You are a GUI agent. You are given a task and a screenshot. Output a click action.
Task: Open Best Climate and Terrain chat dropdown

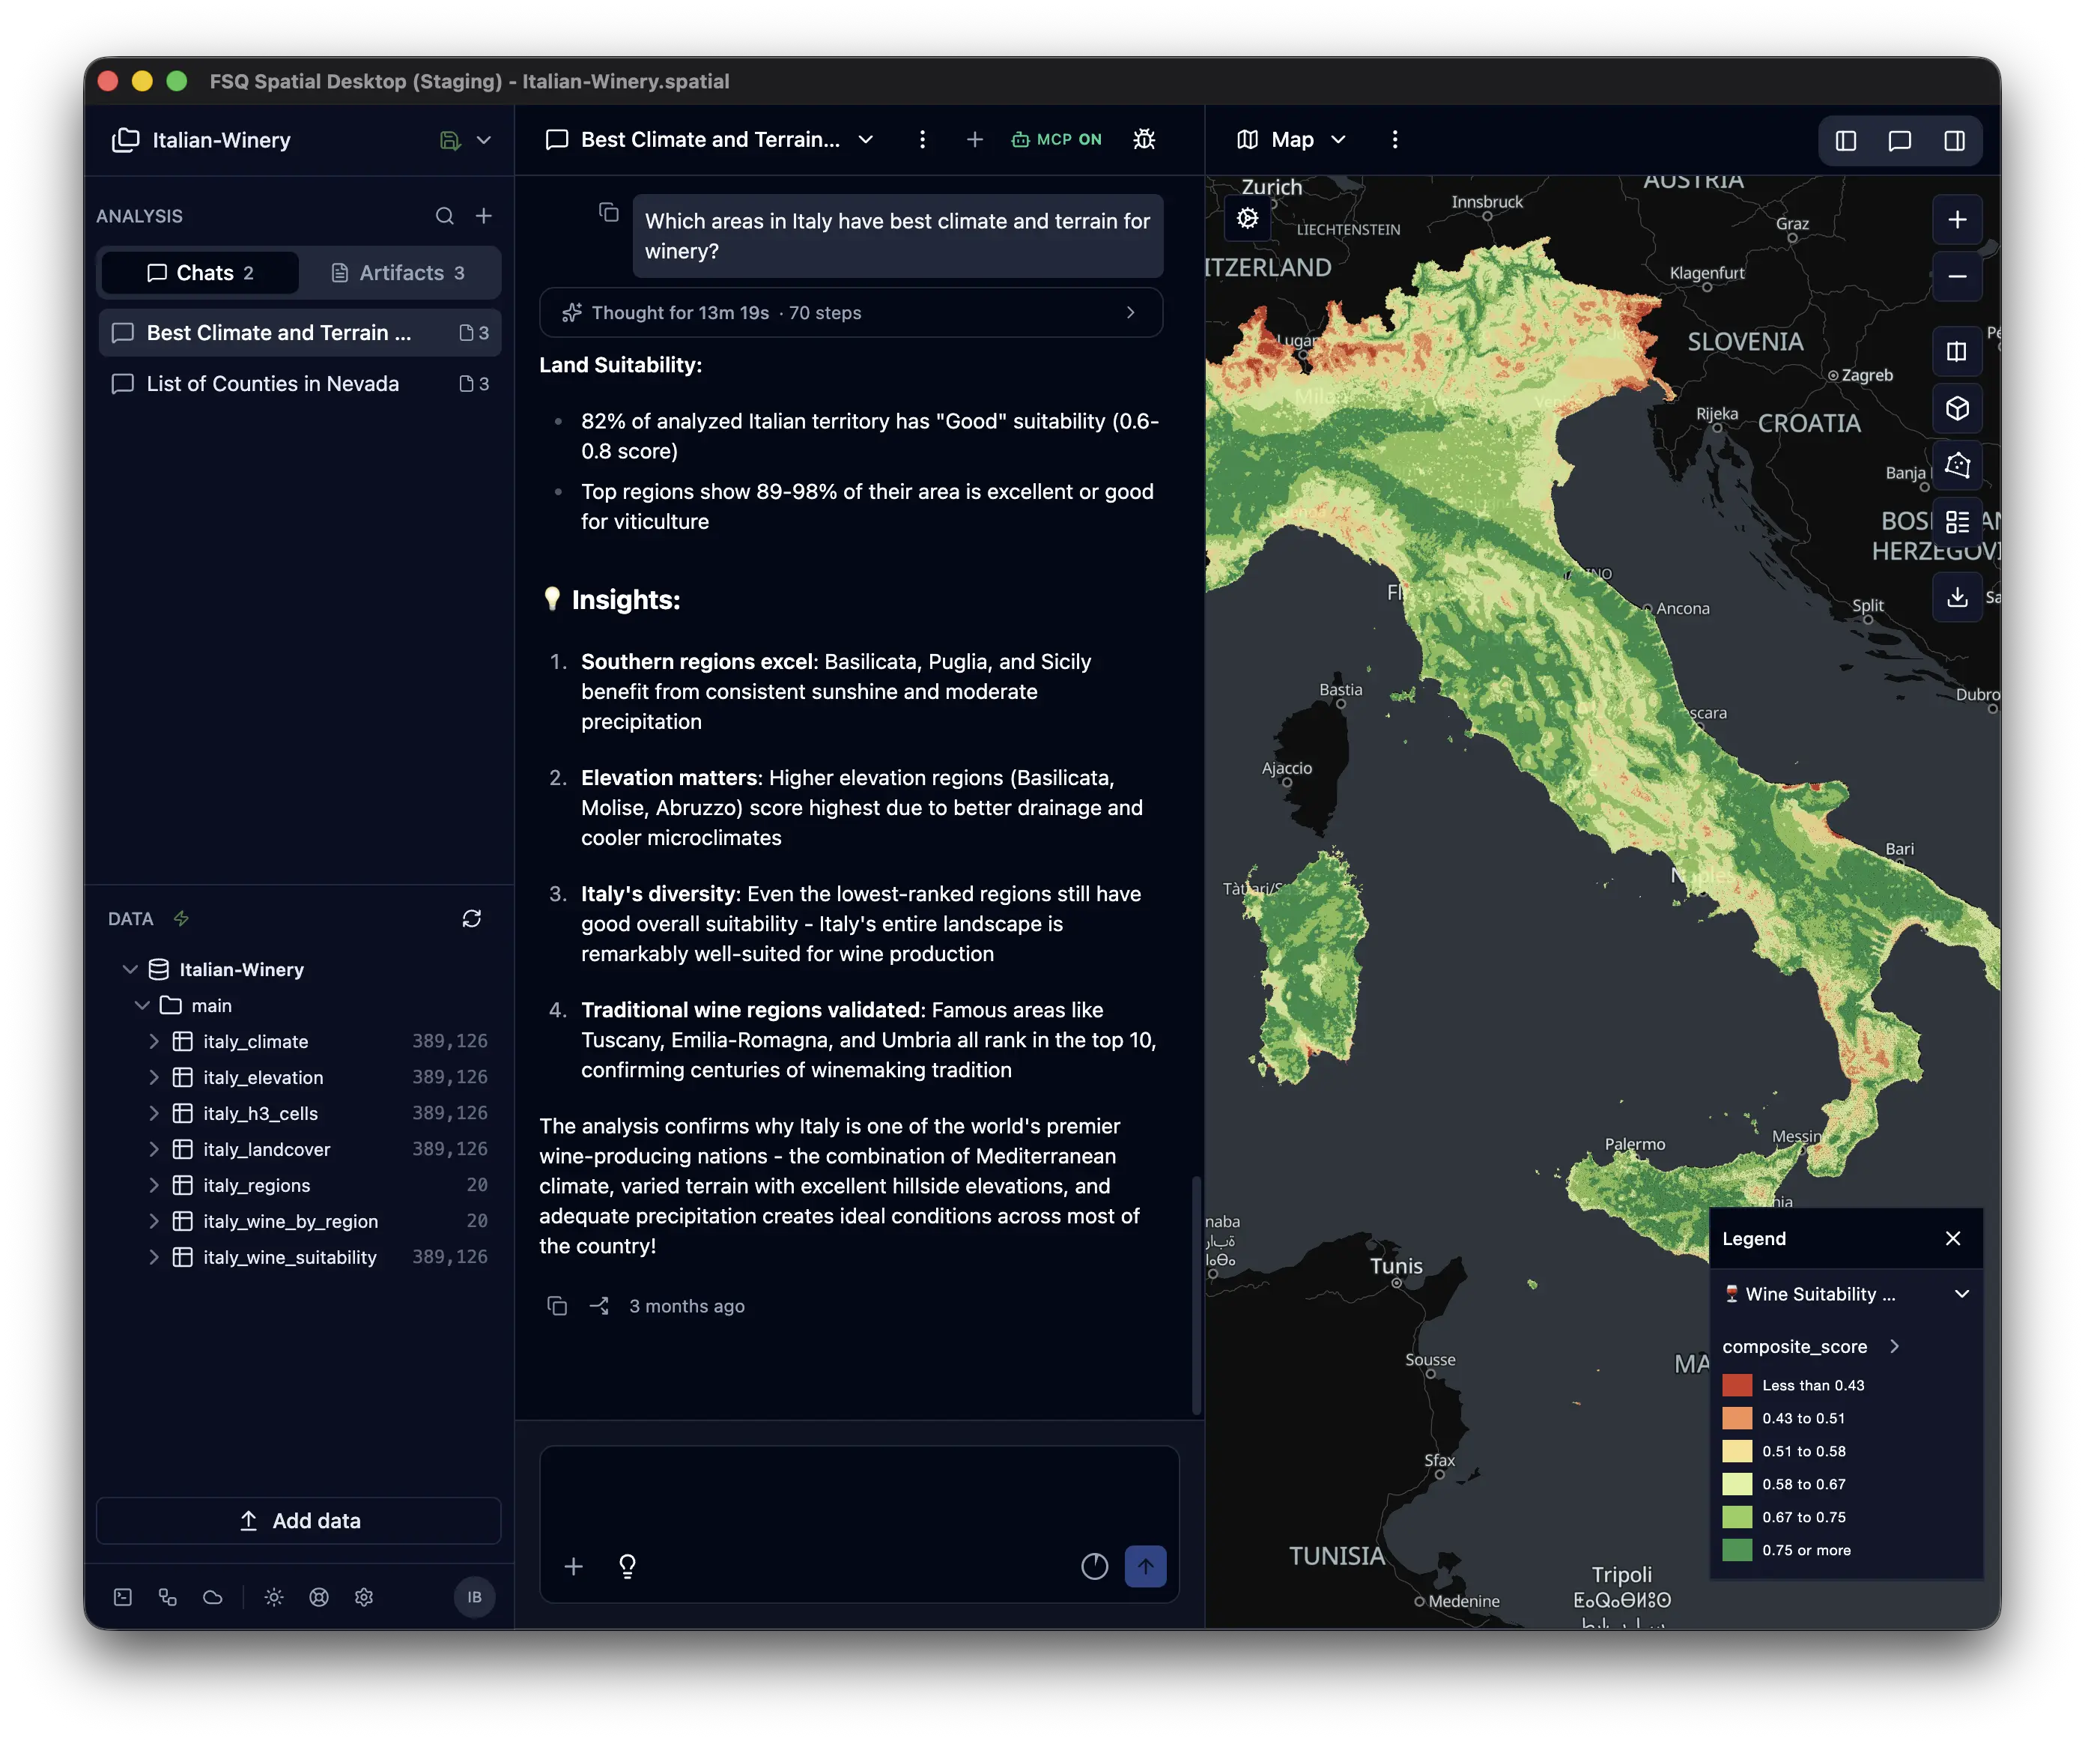[x=865, y=139]
